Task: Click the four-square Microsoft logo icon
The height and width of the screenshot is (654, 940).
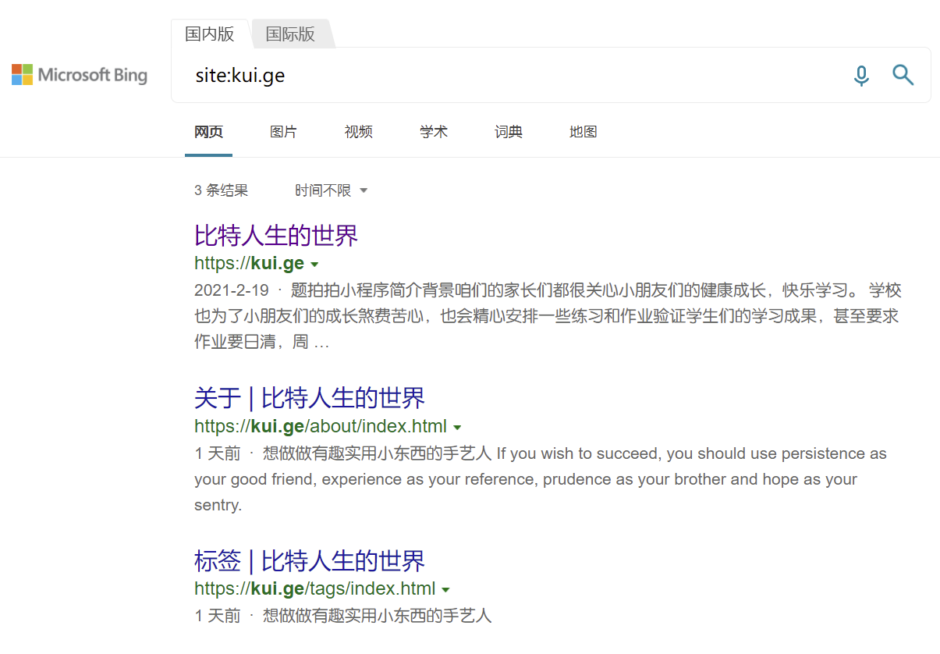Action: 20,74
